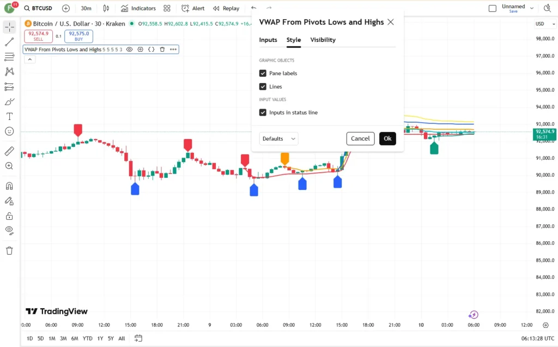
Task: Activate the magnet snap mode
Action: [9, 186]
